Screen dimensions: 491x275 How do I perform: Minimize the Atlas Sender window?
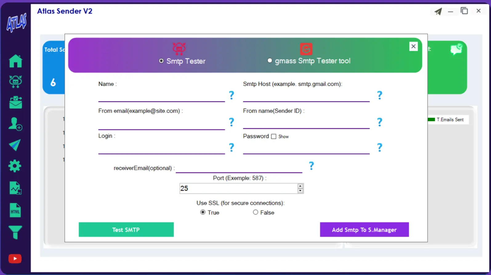451,11
